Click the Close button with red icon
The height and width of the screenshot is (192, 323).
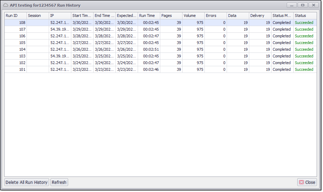(307, 182)
